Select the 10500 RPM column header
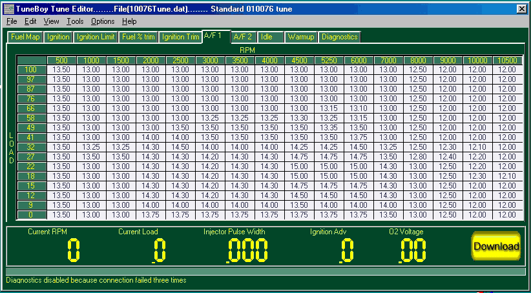The height and width of the screenshot is (293, 531). point(508,60)
